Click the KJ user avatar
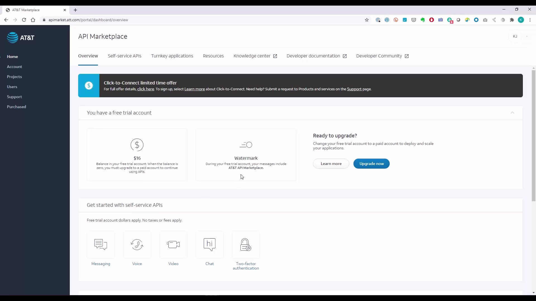Image resolution: width=536 pixels, height=301 pixels. tap(515, 37)
